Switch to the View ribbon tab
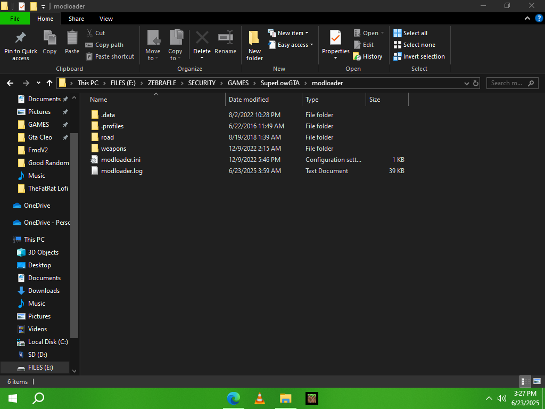Viewport: 545px width, 409px height. coord(106,19)
